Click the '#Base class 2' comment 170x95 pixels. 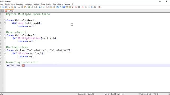point(16,32)
